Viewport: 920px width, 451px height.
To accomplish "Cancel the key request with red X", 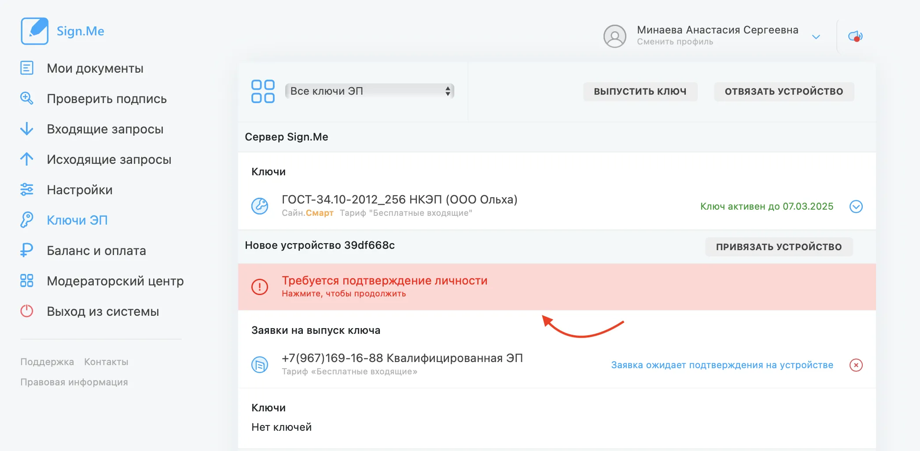I will pyautogui.click(x=856, y=365).
